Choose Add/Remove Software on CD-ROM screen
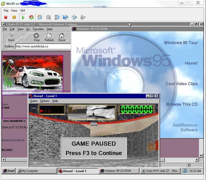Image resolution: width=206 pixels, height=180 pixels. pyautogui.click(x=185, y=127)
